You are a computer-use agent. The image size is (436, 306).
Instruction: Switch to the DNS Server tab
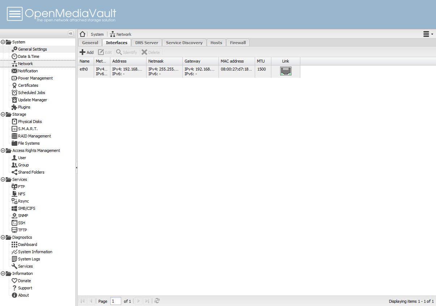tap(147, 43)
